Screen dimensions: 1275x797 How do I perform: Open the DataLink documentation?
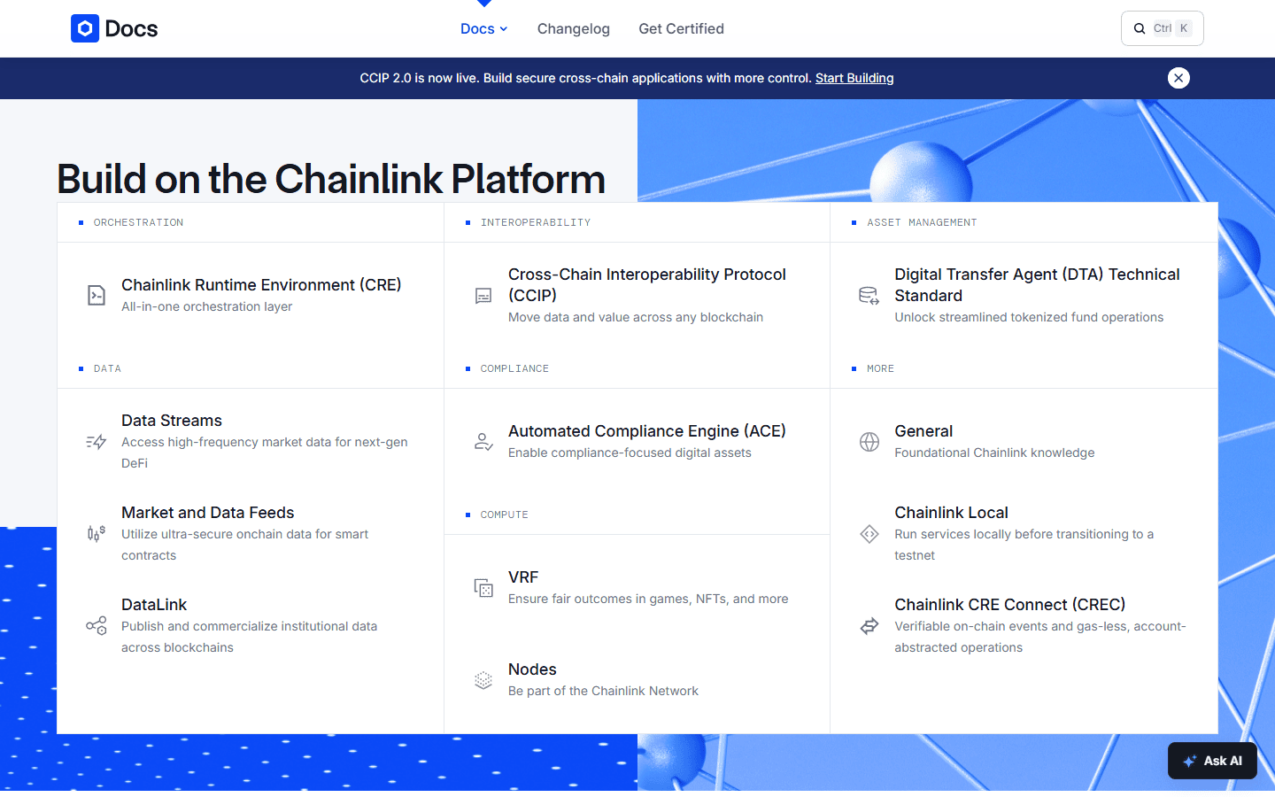(154, 605)
